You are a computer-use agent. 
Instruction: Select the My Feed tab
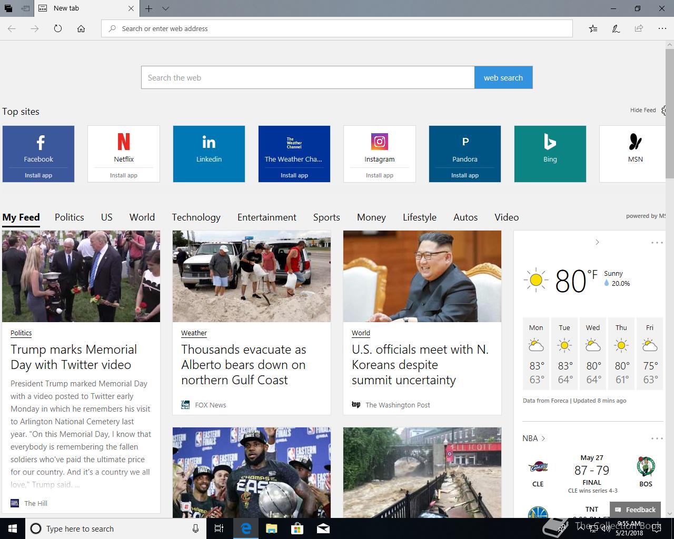(x=21, y=217)
